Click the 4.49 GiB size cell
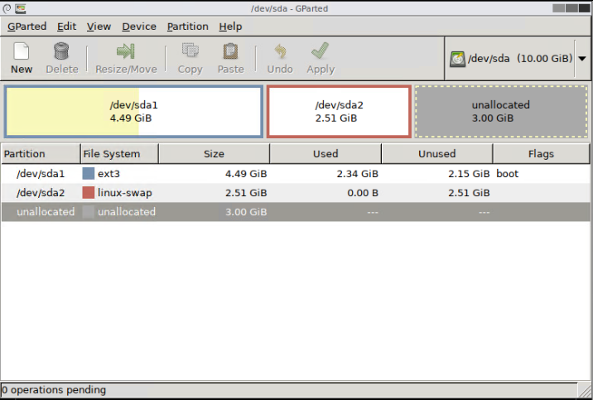593x400 pixels. tap(246, 174)
